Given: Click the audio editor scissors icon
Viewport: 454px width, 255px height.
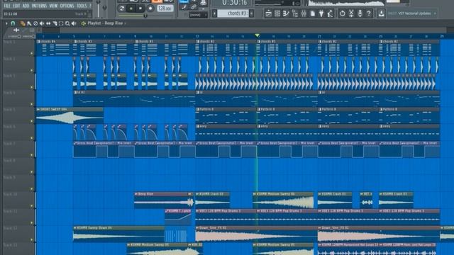Looking at the screenshot, I should [351, 13].
